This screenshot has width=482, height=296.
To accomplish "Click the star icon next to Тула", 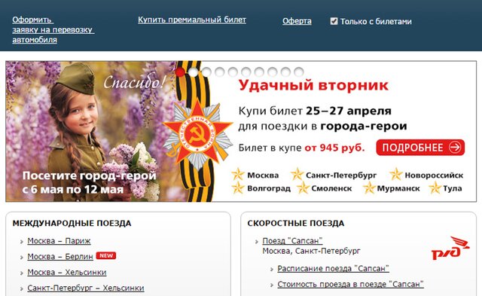I will tap(435, 188).
